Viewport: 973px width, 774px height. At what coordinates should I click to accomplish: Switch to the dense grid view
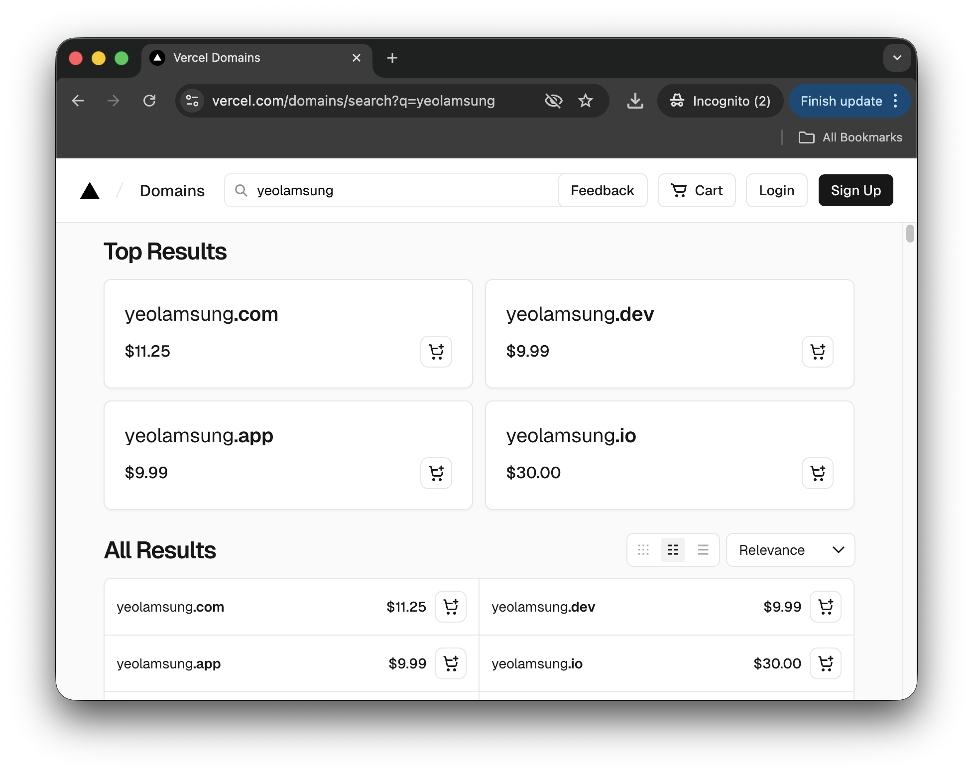click(643, 550)
